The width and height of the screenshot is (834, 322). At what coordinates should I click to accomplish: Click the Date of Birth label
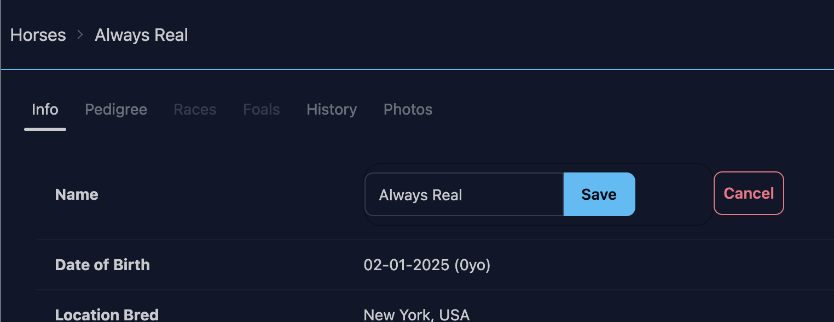pos(102,265)
